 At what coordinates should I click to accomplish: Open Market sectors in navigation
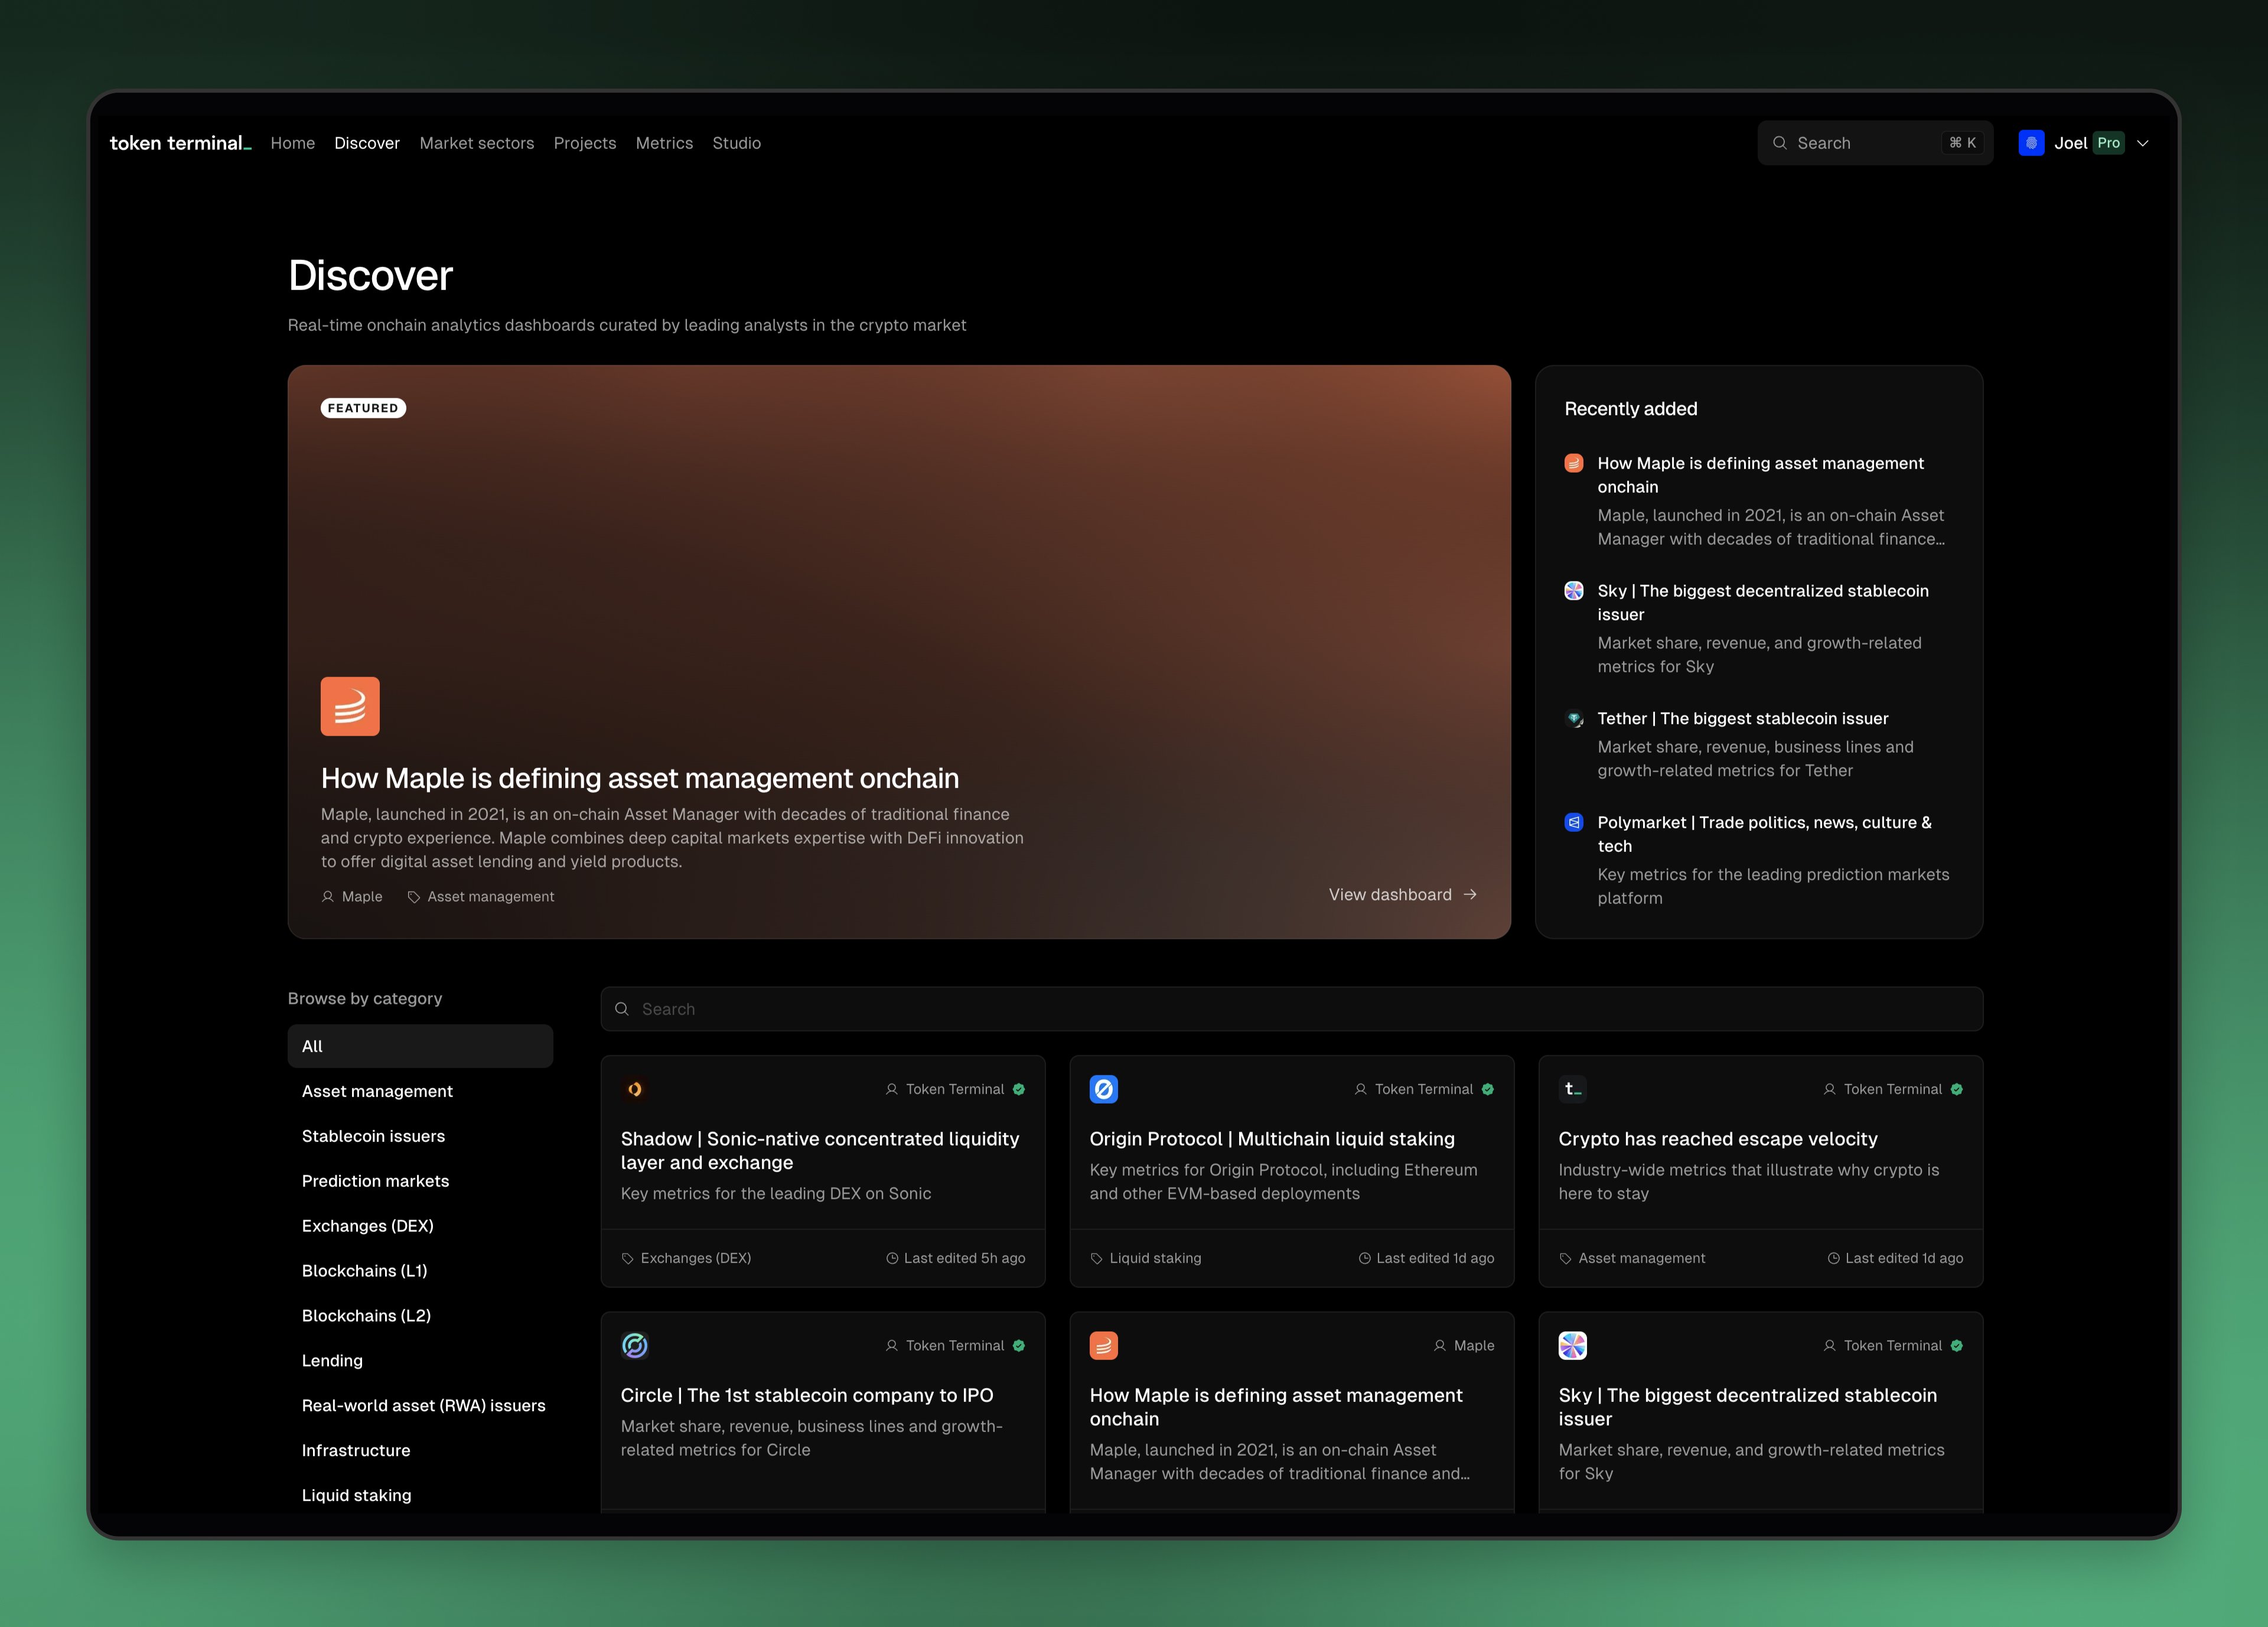(477, 143)
